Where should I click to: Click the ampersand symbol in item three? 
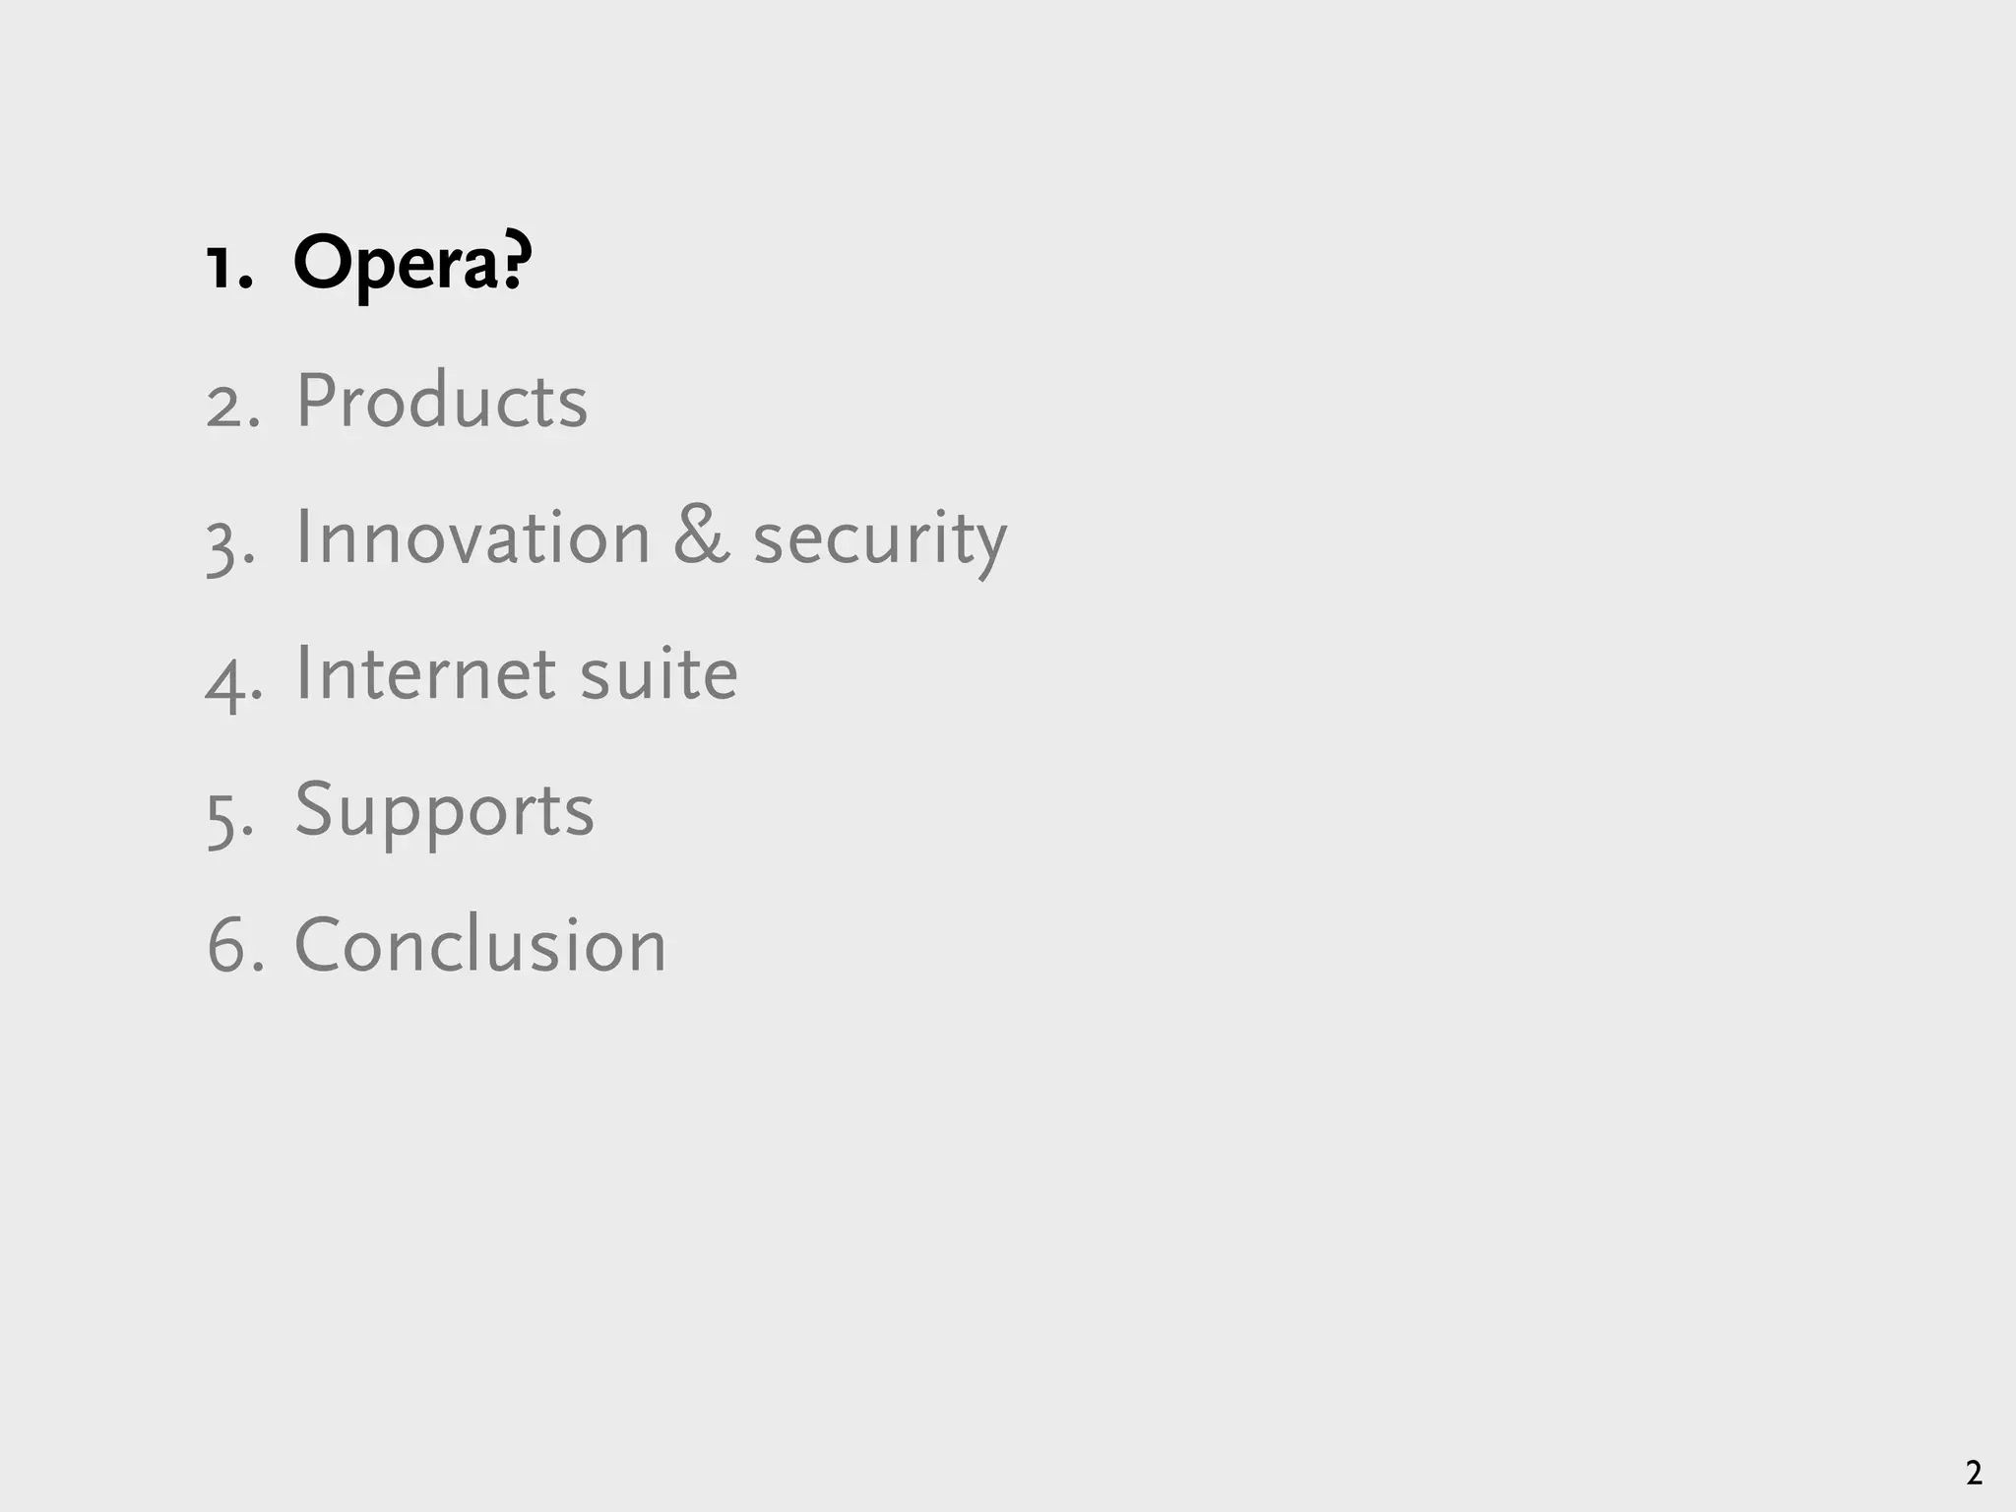click(x=702, y=536)
